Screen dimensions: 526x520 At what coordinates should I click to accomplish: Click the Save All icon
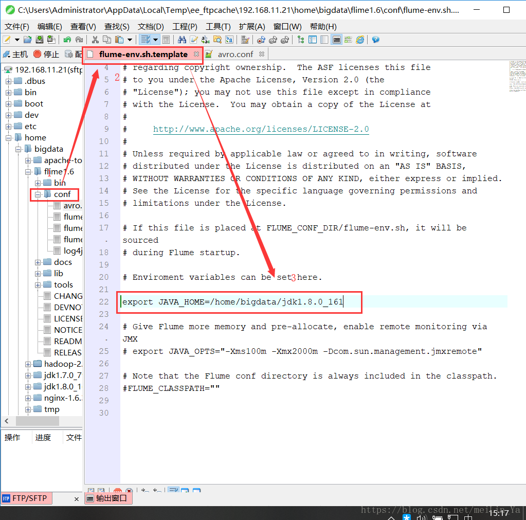coord(51,40)
